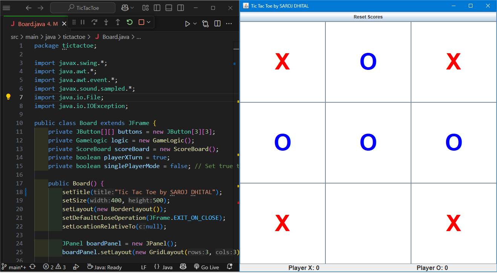Click the Go Live server icon
The width and height of the screenshot is (497, 273).
click(x=206, y=267)
